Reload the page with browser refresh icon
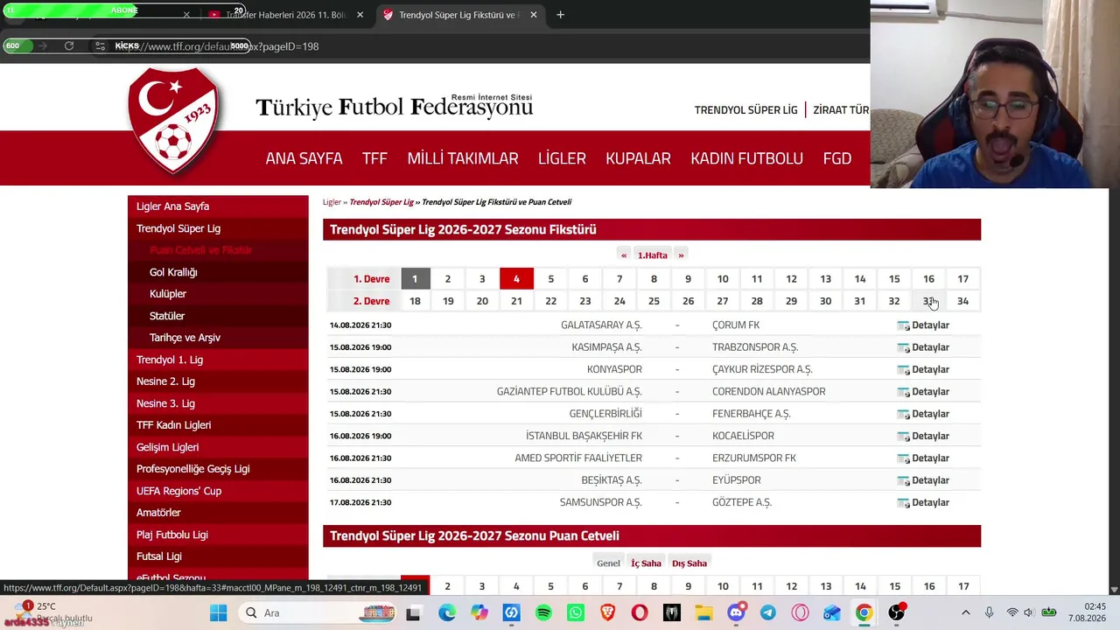This screenshot has width=1120, height=630. [69, 45]
